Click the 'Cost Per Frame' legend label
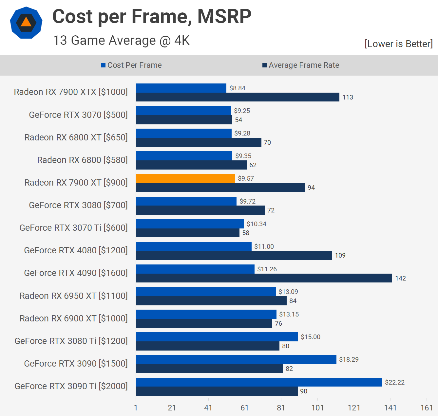This screenshot has width=438, height=416. 135,65
